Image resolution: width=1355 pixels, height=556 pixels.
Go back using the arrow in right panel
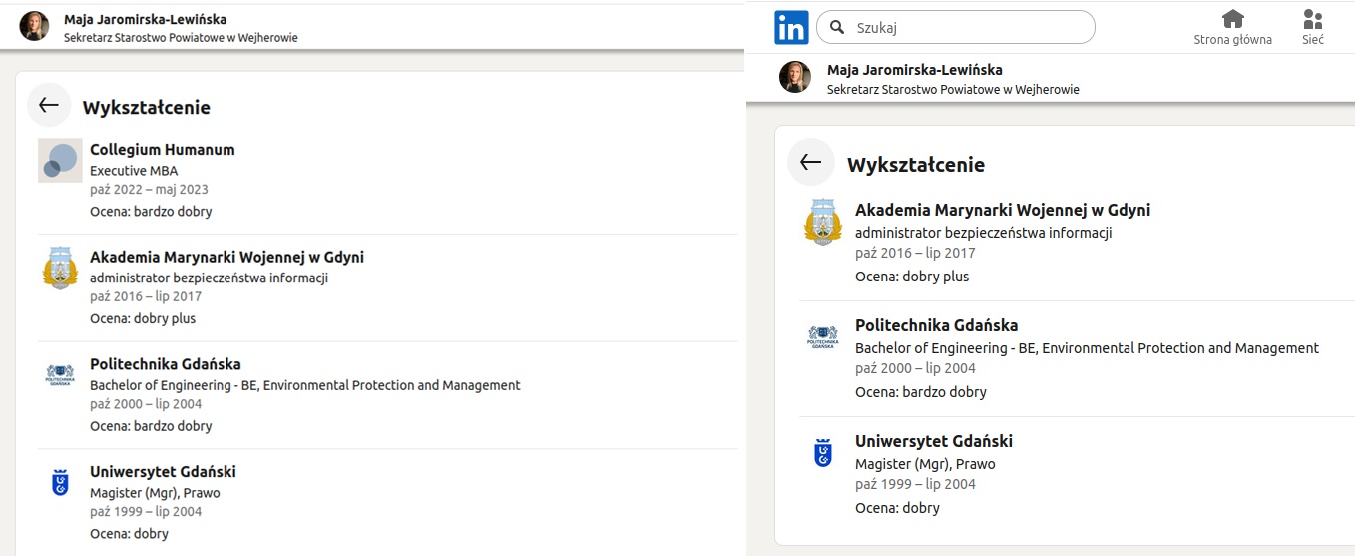pos(810,162)
